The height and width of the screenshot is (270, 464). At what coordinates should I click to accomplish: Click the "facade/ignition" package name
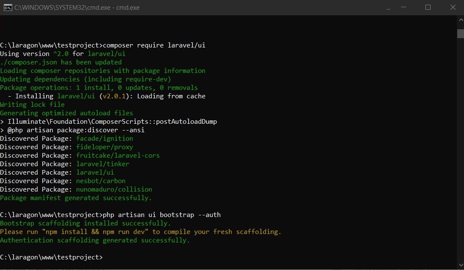[105, 139]
